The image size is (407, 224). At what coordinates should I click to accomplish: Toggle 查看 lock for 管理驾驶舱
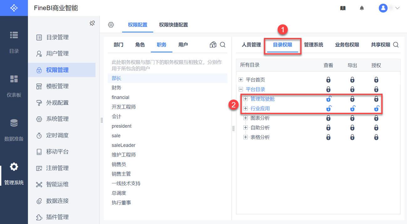pos(328,99)
